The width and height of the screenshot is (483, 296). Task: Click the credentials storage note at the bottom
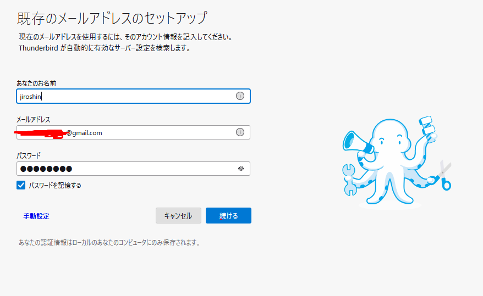pyautogui.click(x=109, y=243)
